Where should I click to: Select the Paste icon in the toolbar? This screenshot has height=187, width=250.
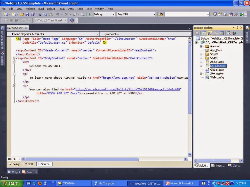51,14
